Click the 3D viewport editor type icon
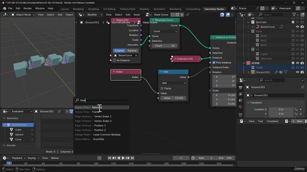 5,15
